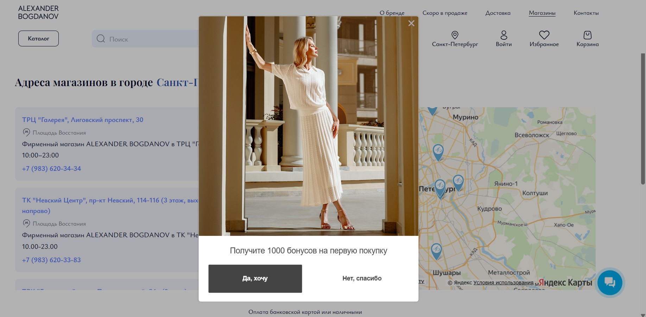Decline the offer with 'Нет, спасибо'
This screenshot has width=646, height=317.
362,278
